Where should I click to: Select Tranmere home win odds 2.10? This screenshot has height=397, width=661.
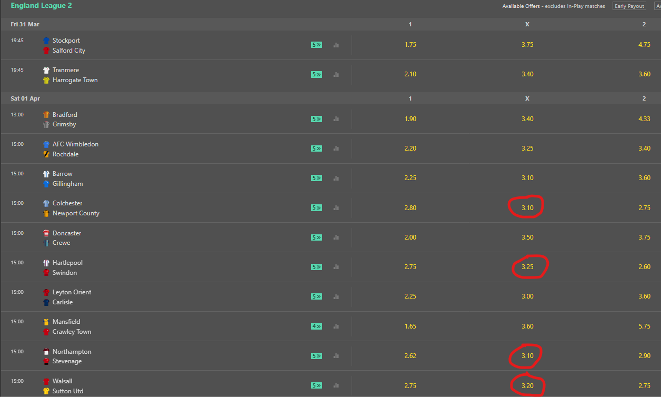tap(410, 74)
